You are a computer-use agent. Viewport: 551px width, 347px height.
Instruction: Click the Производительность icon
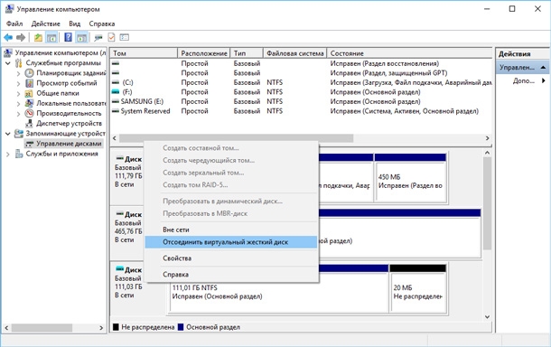(29, 114)
